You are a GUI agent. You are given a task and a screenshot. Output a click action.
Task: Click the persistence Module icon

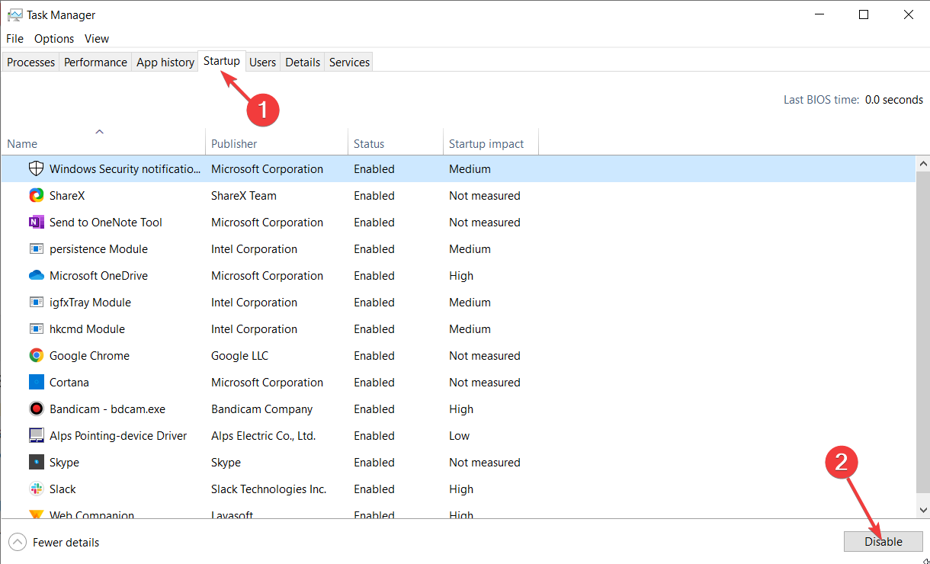[x=36, y=248]
